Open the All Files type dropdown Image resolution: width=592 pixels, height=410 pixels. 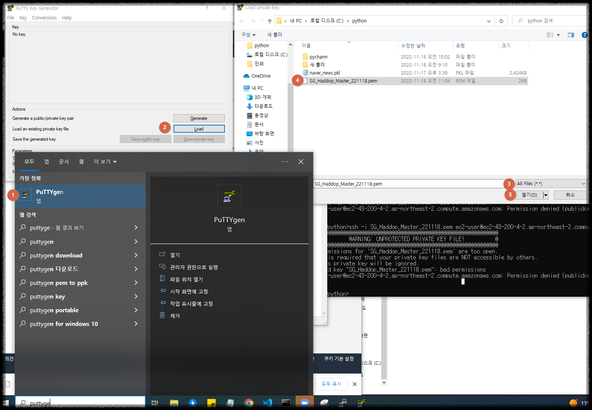551,184
